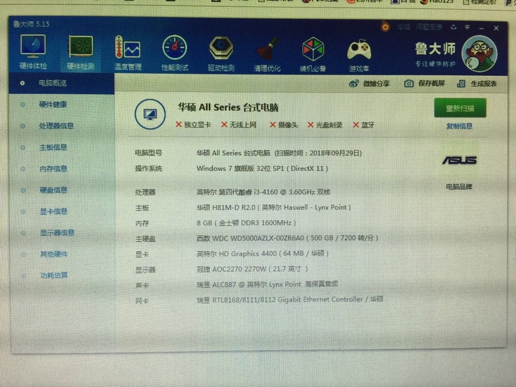Open 驱动检测 driver detection
Screen dimensions: 516x387
point(221,54)
